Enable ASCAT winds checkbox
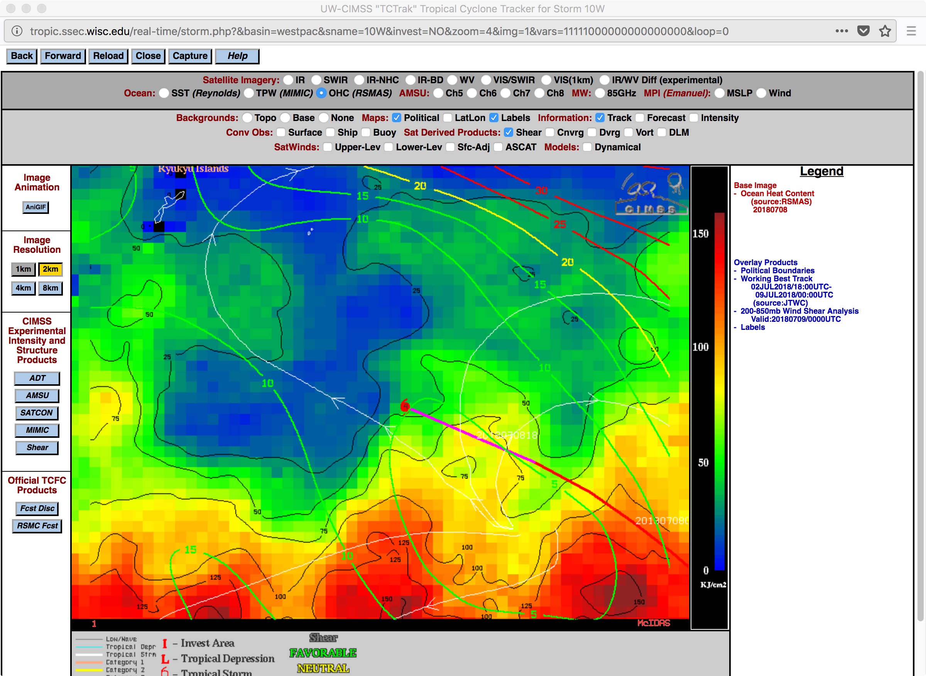926x676 pixels. click(498, 147)
